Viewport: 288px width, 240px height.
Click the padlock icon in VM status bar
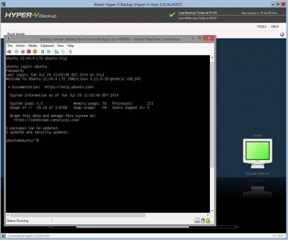click(208, 221)
